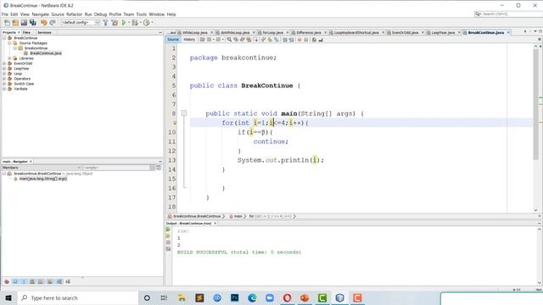Screen dimensions: 543x305
Task: Click the main breadcrumb item
Action: 238,216
